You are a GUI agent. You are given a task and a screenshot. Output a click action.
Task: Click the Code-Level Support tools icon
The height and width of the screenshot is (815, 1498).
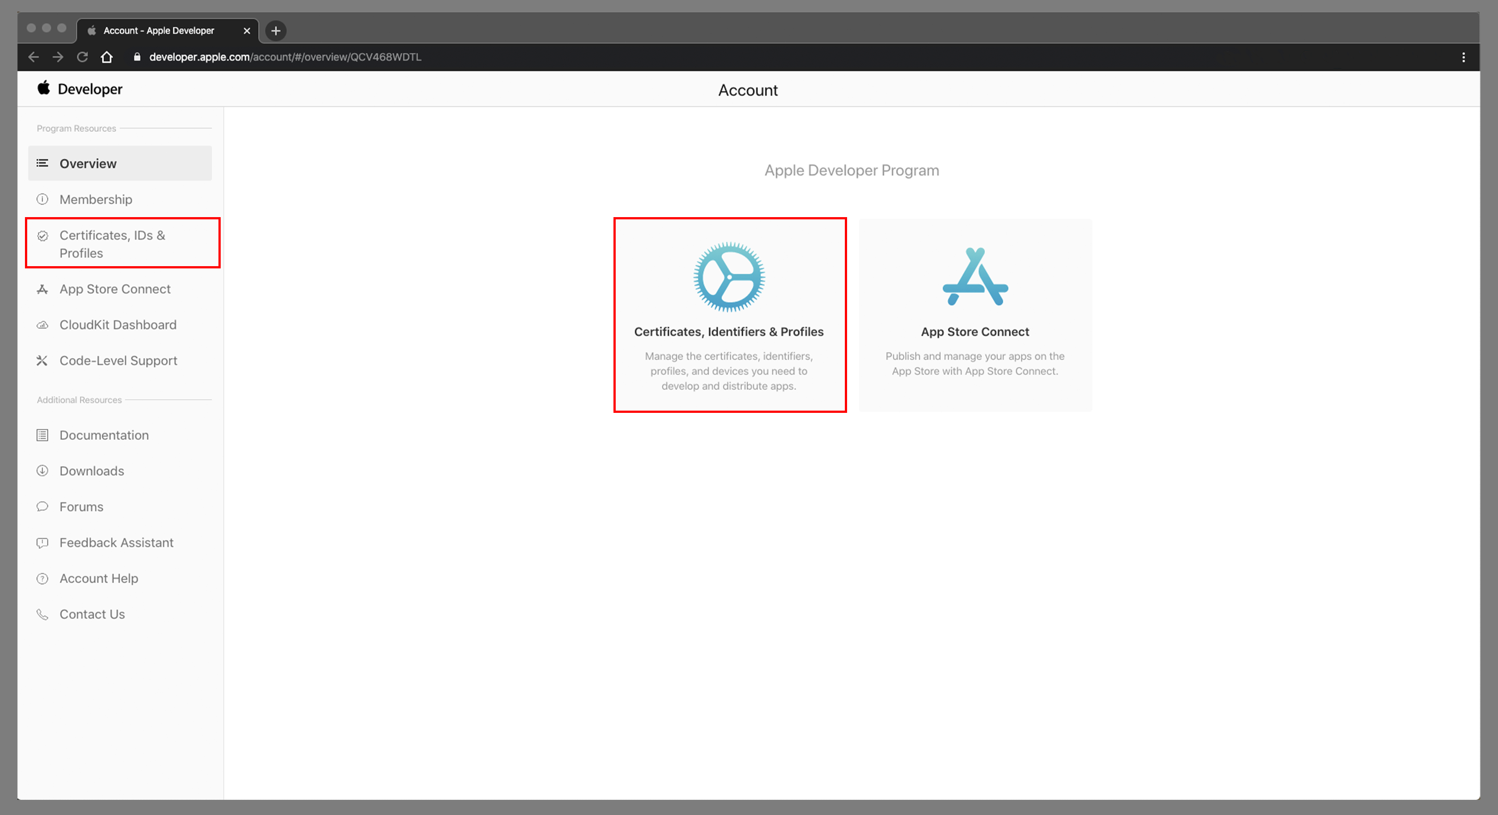42,361
